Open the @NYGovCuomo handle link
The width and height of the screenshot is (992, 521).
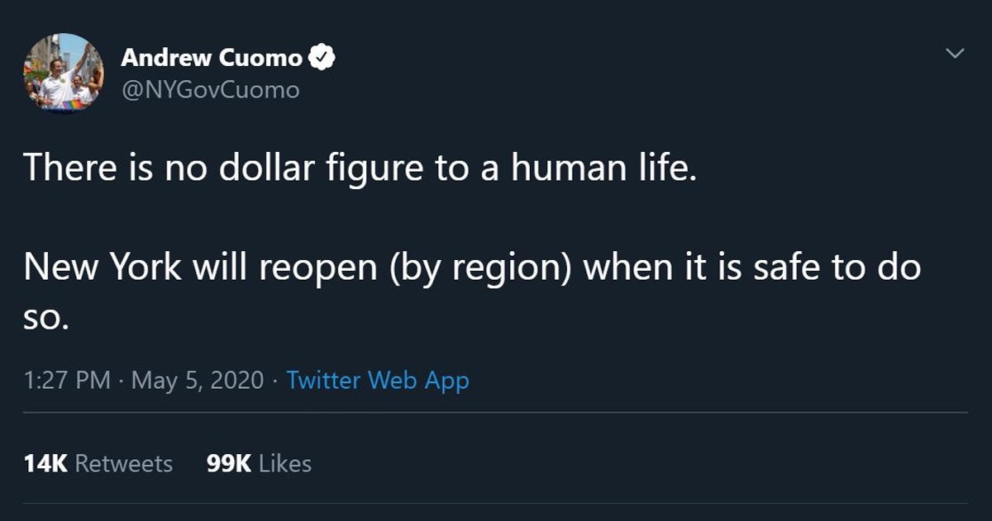[x=210, y=89]
